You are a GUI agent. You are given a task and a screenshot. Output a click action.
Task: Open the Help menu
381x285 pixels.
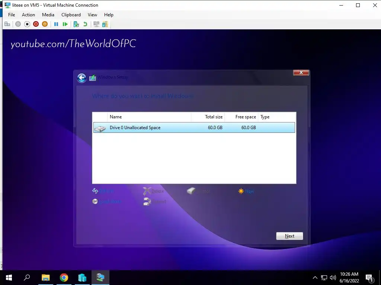109,15
